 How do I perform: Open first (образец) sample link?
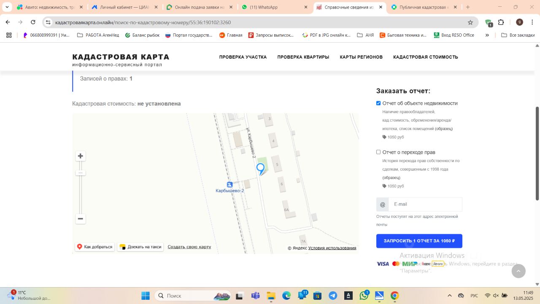(x=444, y=129)
